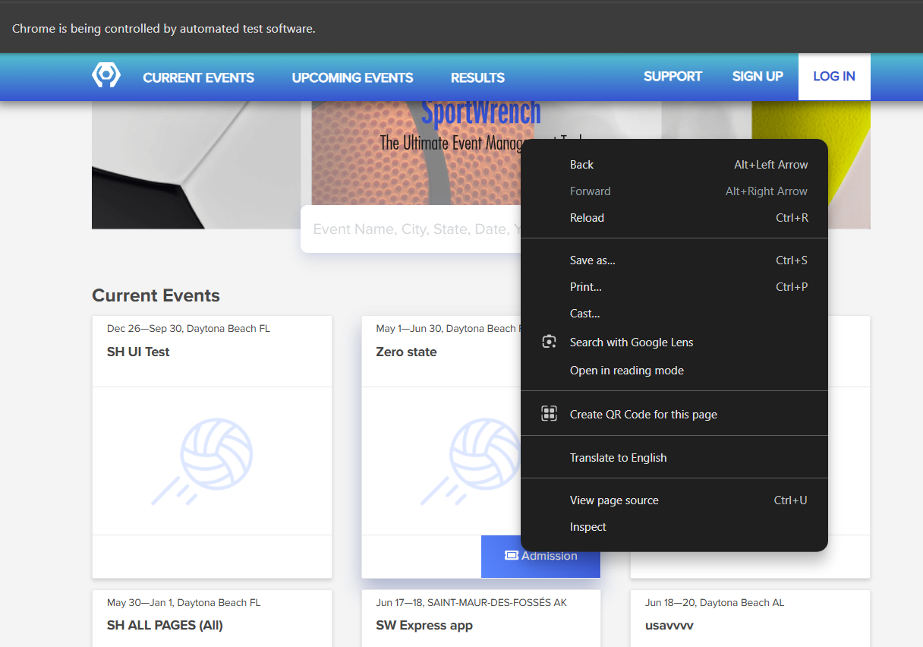923x647 pixels.
Task: Click the volleyball placeholder in Zero state card
Action: (x=471, y=460)
